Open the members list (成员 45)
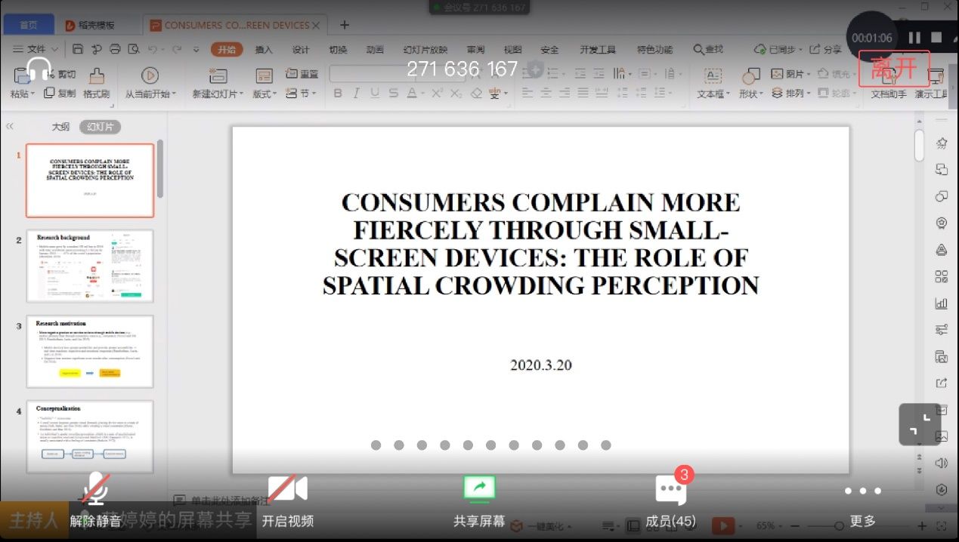Screen dimensions: 959x542 (x=670, y=491)
